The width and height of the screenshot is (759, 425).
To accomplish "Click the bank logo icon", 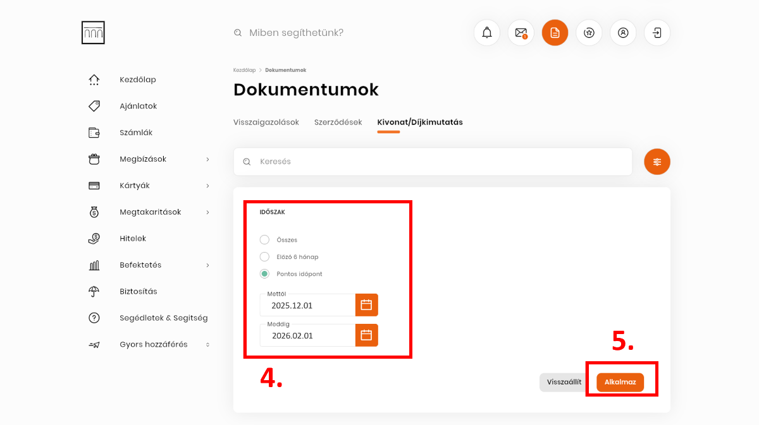I will [93, 32].
